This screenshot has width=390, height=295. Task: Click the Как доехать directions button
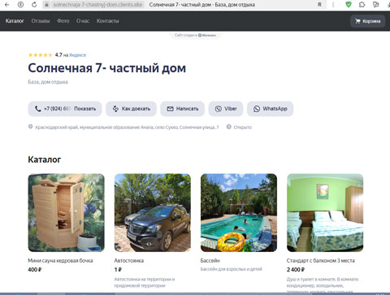click(131, 109)
